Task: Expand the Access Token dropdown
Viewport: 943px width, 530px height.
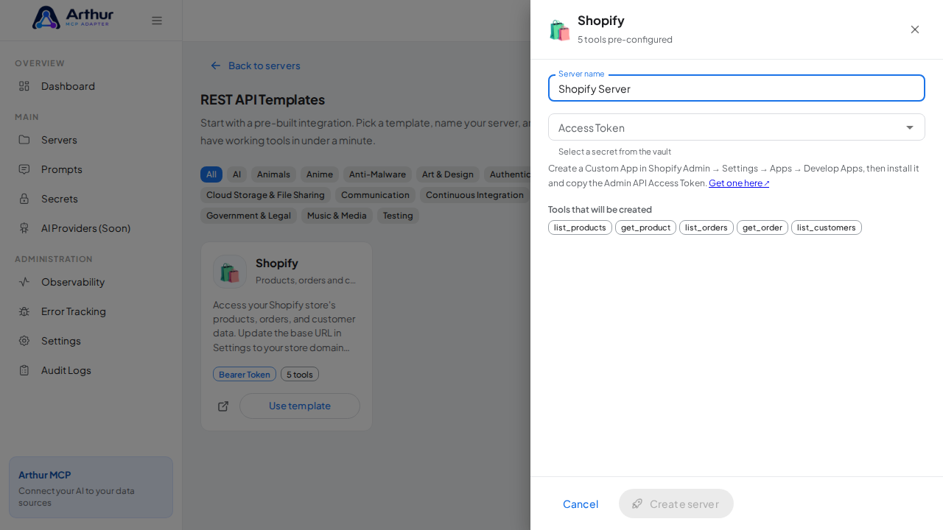Action: point(737,127)
